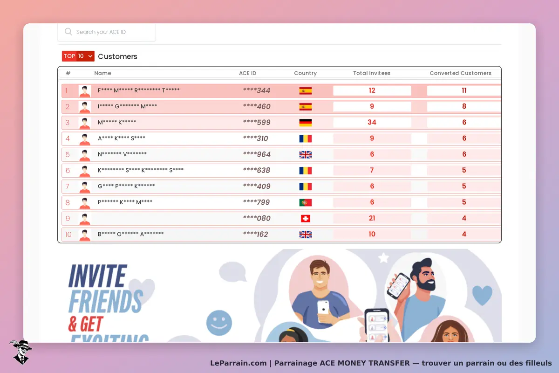Click ACE ID ****638
559x373 pixels.
pyautogui.click(x=257, y=171)
